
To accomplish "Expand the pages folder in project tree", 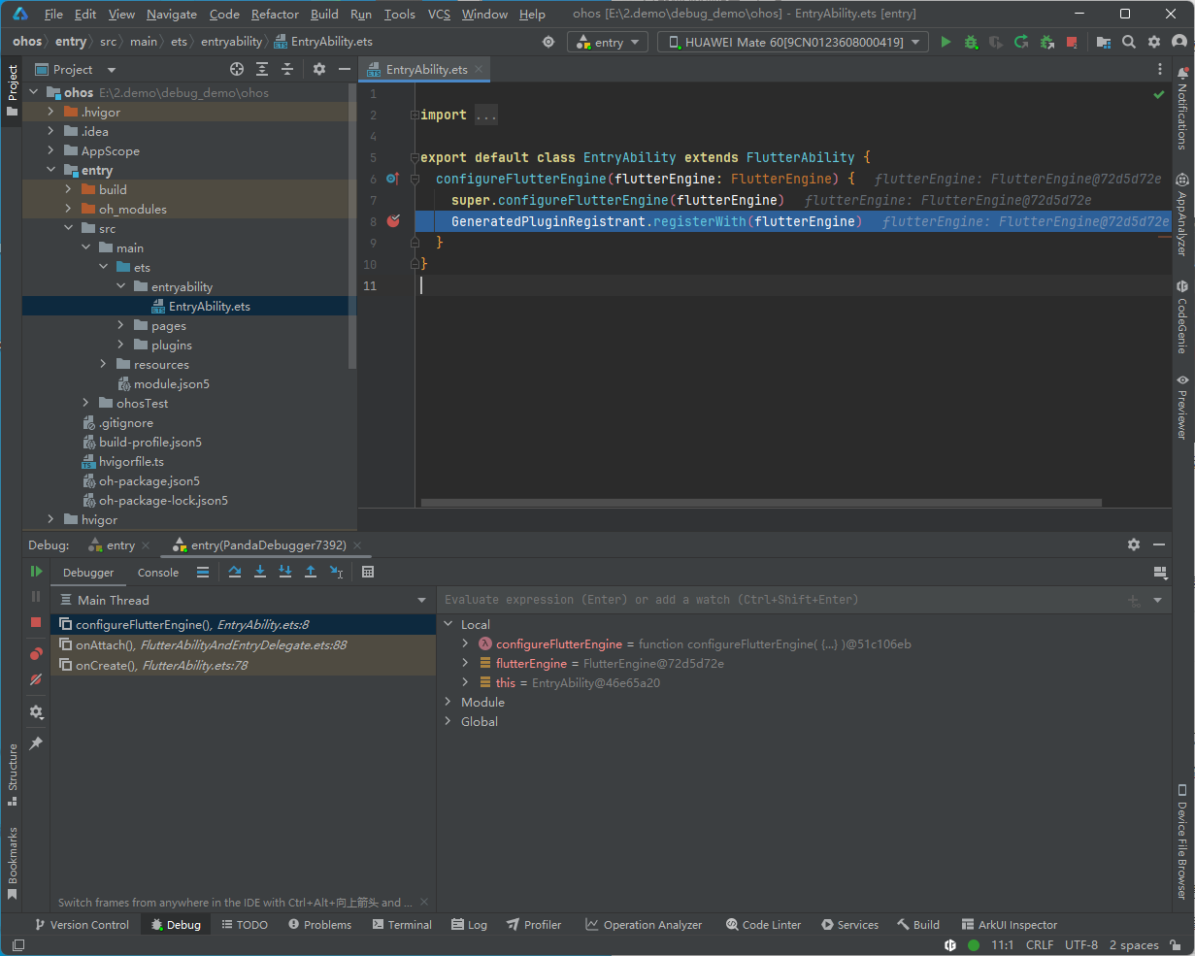I will point(121,325).
